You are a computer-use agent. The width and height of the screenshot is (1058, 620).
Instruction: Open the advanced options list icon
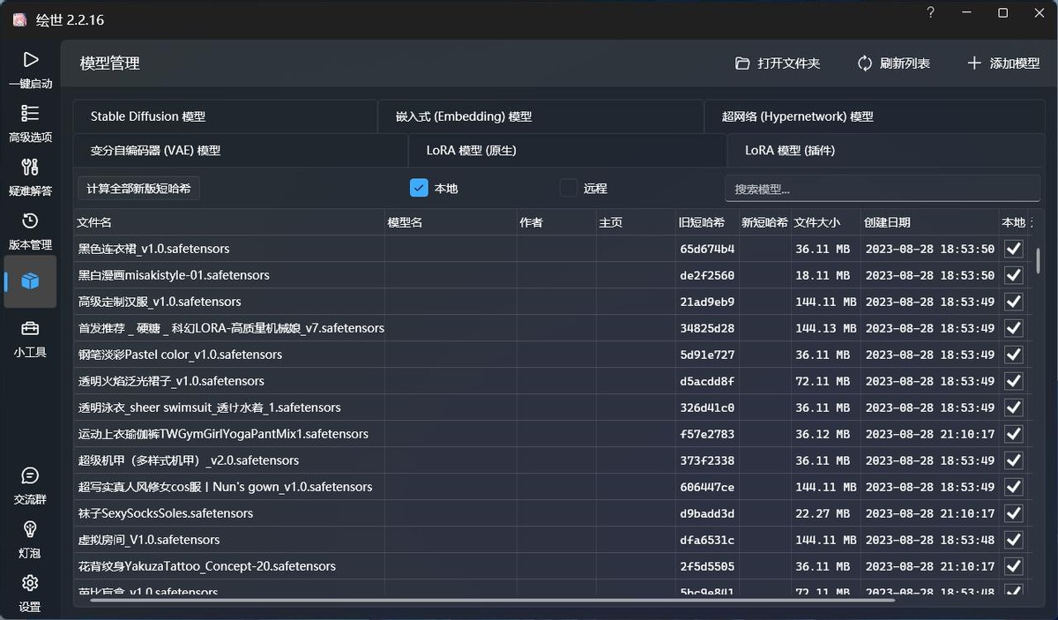coord(30,114)
